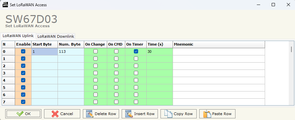Click Time (s) cell containing 30

coord(160,51)
